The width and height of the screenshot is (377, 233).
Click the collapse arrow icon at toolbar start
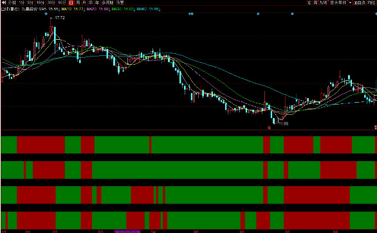(3, 3)
